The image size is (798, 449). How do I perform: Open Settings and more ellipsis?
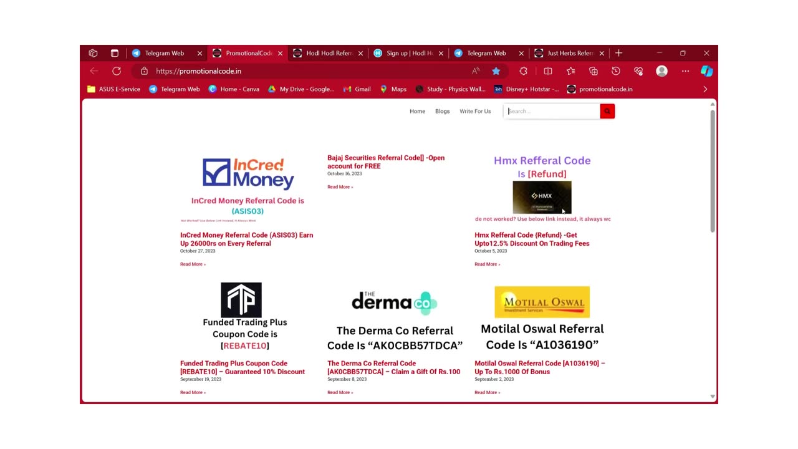tap(685, 71)
